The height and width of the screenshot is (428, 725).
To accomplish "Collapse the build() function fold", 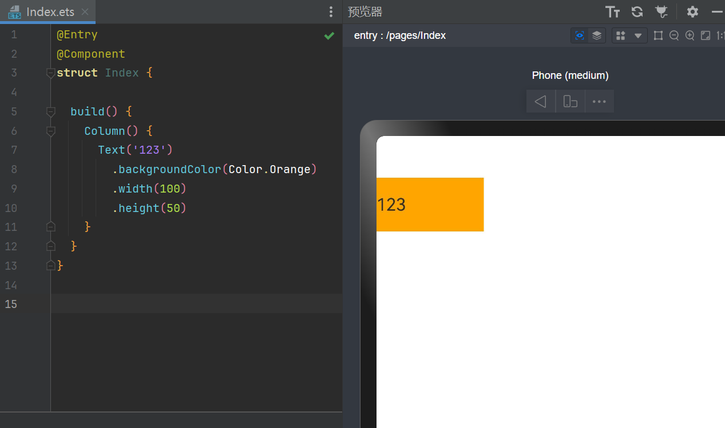I will click(x=50, y=111).
